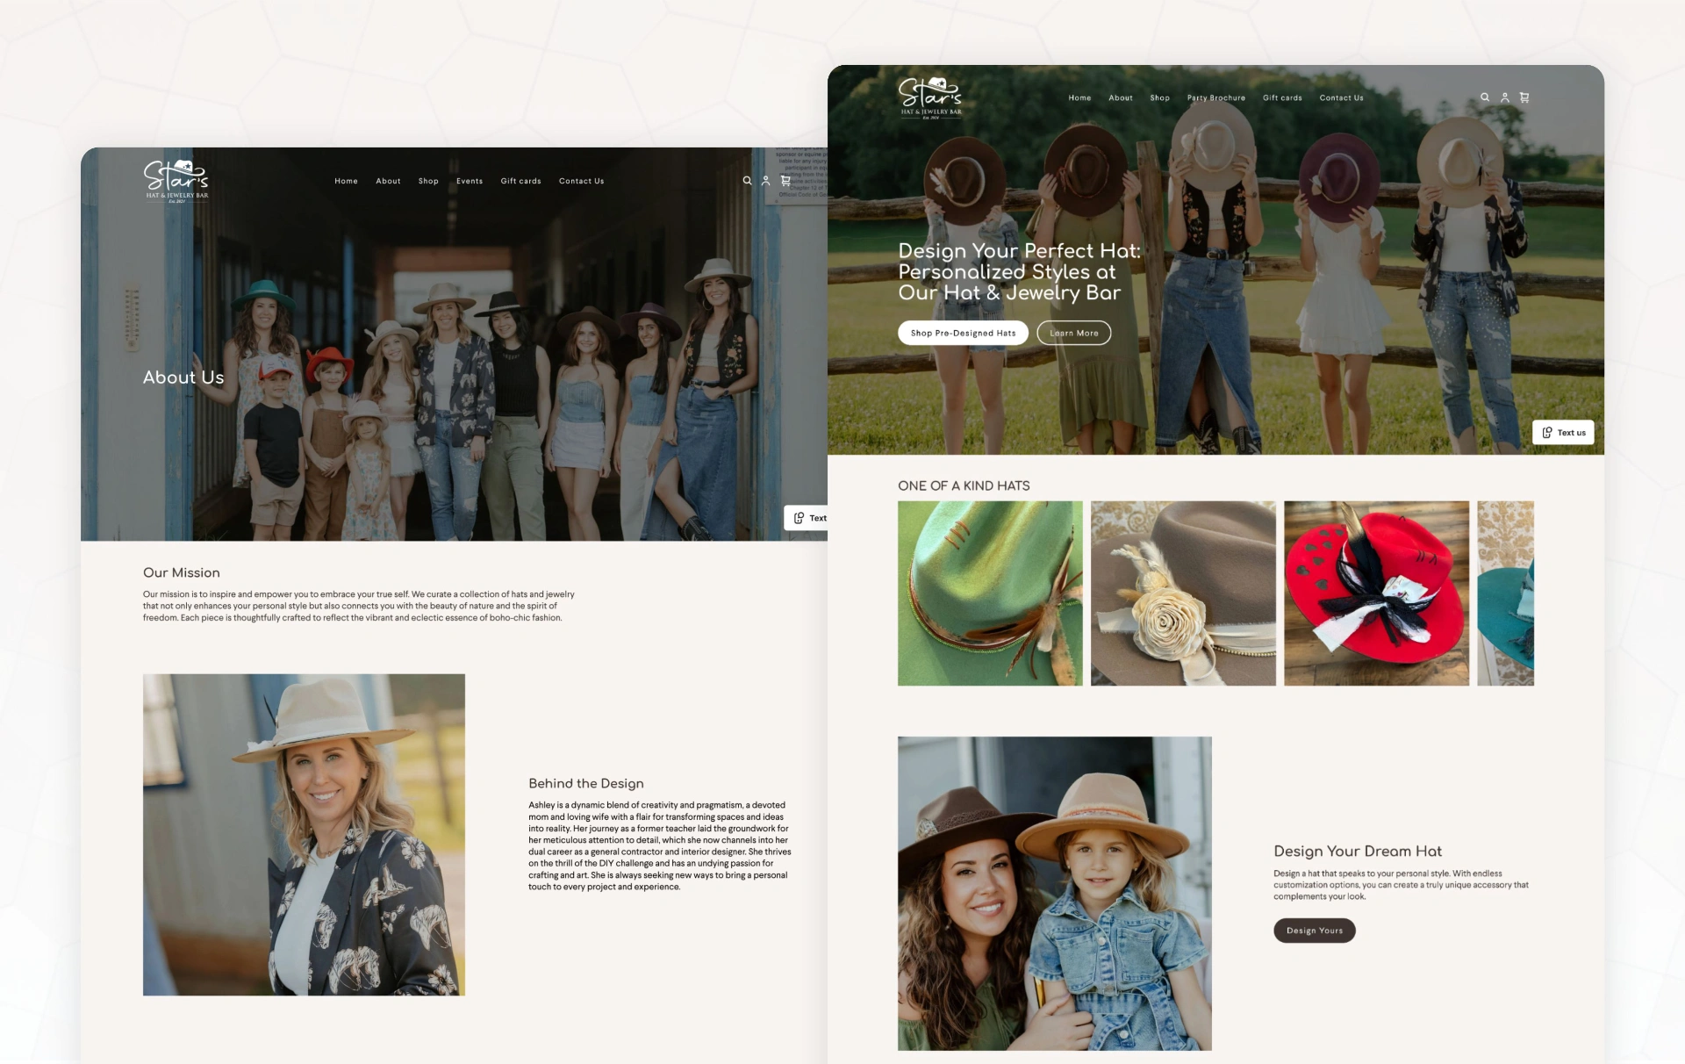Click the account icon in the top navigation
The height and width of the screenshot is (1064, 1685).
1504,97
